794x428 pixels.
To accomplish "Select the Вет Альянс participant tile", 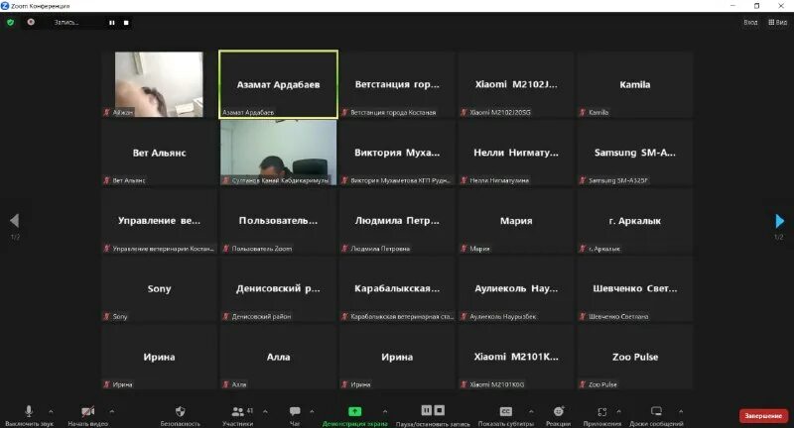I will pyautogui.click(x=159, y=153).
